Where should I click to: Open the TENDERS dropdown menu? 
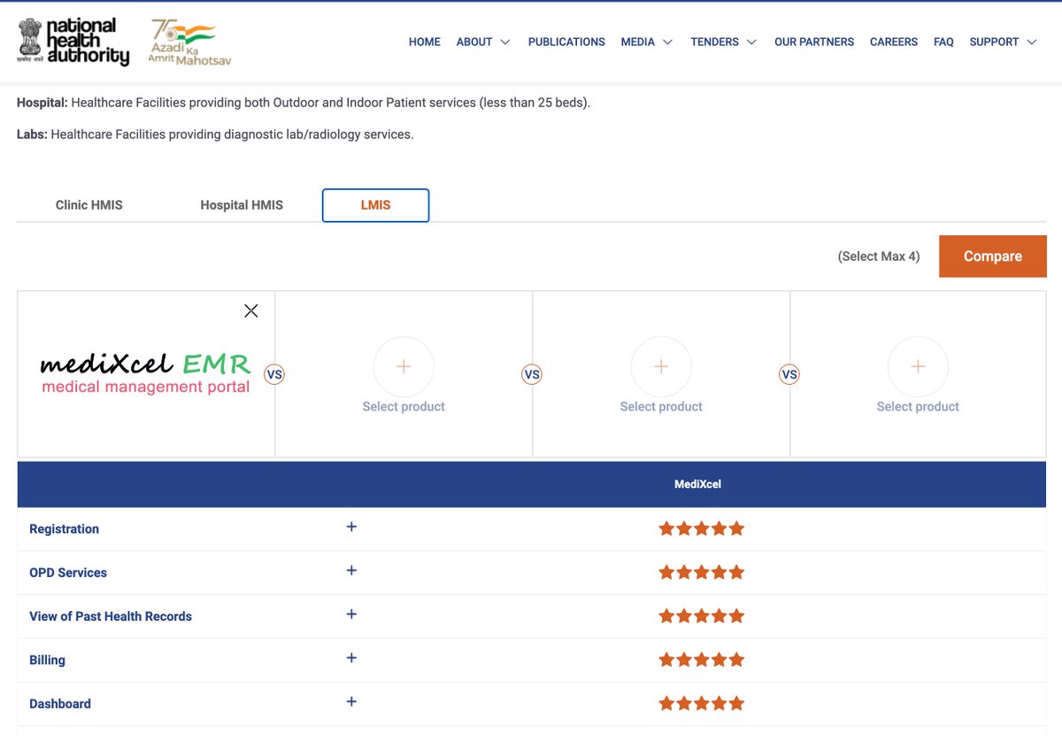tap(723, 42)
